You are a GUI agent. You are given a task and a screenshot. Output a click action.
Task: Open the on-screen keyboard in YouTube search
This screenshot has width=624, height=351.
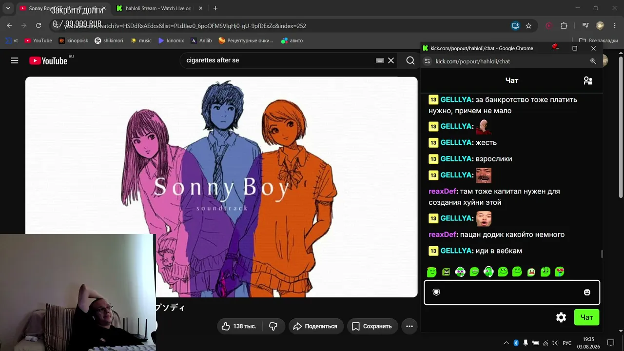[x=380, y=60]
